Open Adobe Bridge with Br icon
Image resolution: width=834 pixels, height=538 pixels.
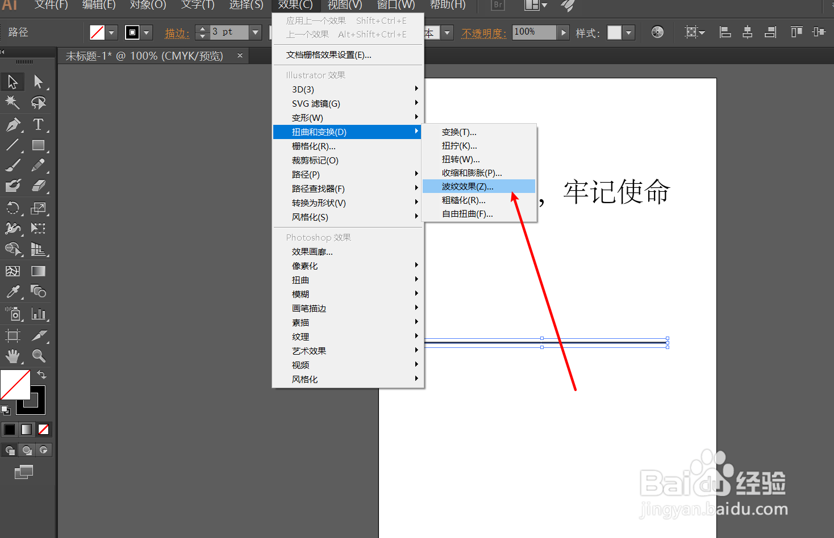pos(498,5)
